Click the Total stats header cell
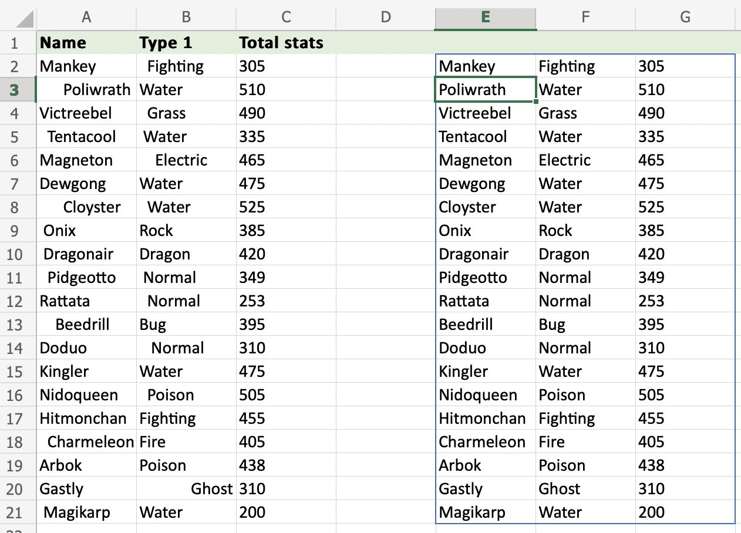The width and height of the screenshot is (741, 533). click(x=286, y=42)
